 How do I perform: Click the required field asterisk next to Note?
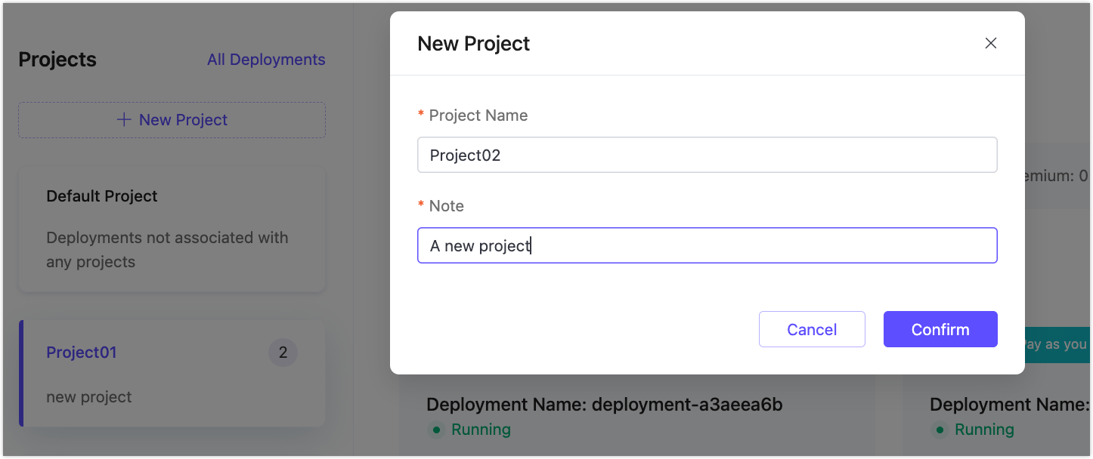pyautogui.click(x=421, y=205)
